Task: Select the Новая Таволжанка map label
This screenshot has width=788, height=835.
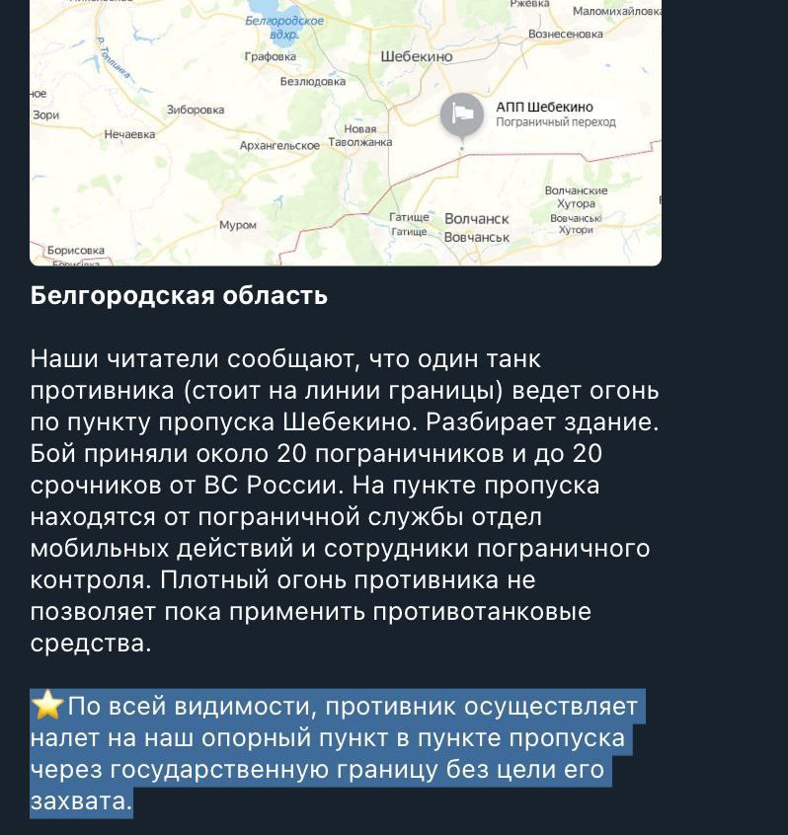Action: pos(360,136)
